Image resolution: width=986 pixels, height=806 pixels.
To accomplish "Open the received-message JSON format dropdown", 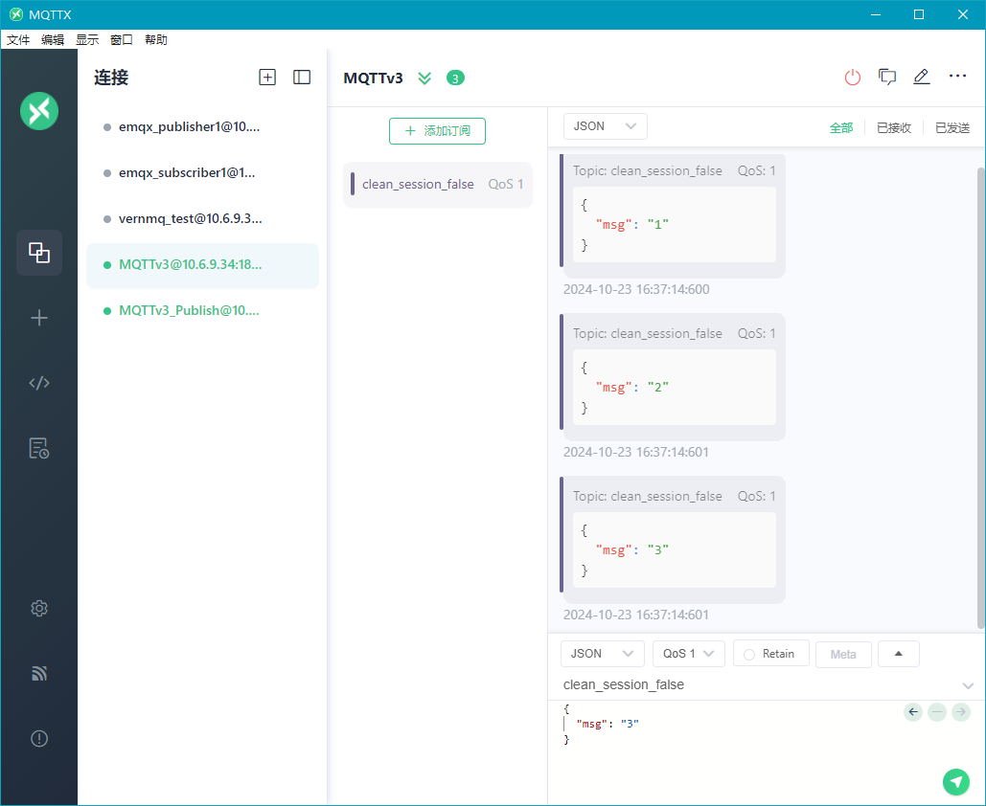I will coord(605,126).
